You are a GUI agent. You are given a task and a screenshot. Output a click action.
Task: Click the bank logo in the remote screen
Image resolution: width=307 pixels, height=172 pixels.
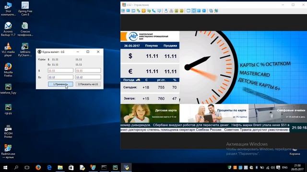[133, 36]
